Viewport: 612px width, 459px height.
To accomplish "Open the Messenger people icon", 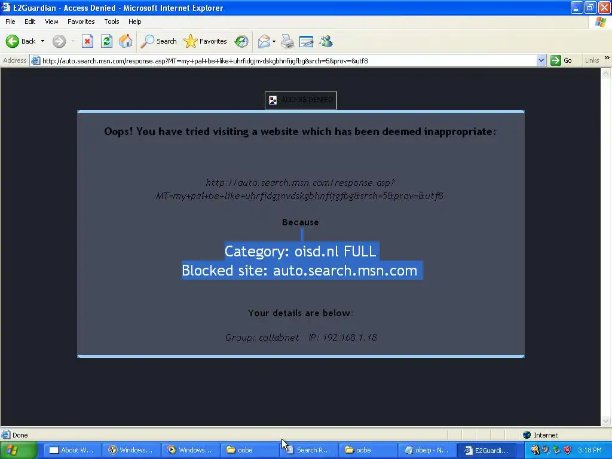I will coord(326,41).
